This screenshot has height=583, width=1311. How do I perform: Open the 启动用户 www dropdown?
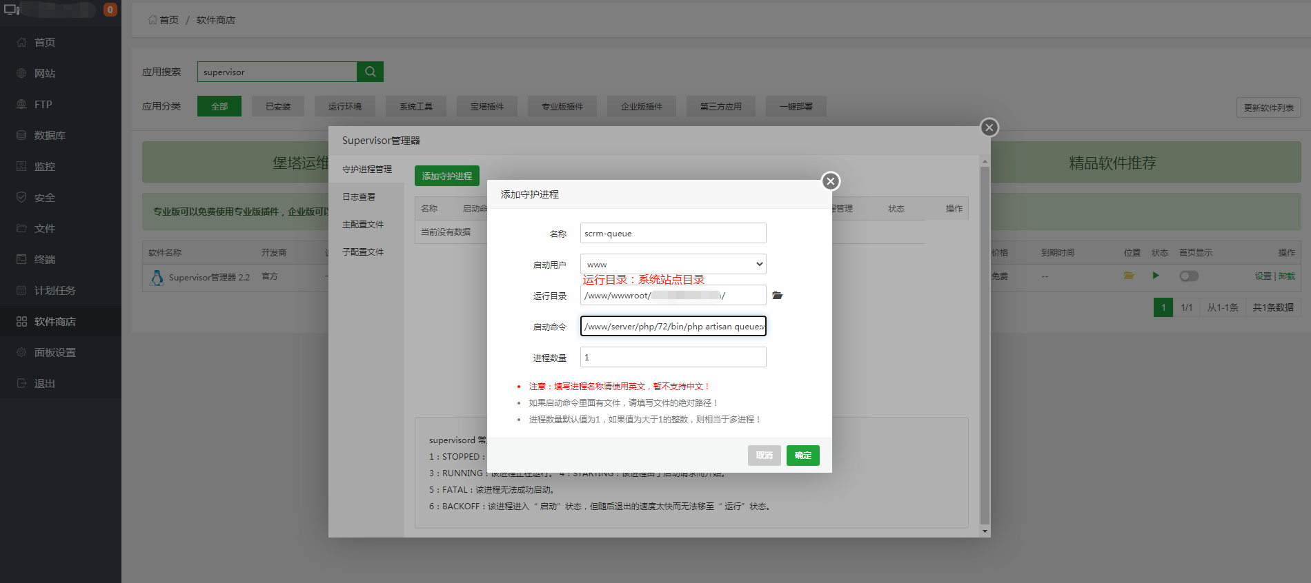pyautogui.click(x=673, y=264)
